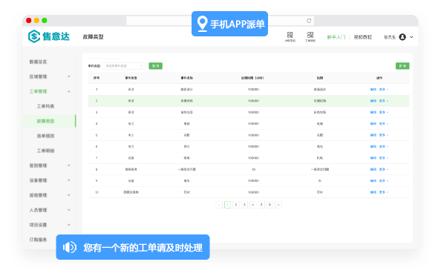Click the browser reload icon in the address bar
The image size is (441, 279).
point(309,21)
